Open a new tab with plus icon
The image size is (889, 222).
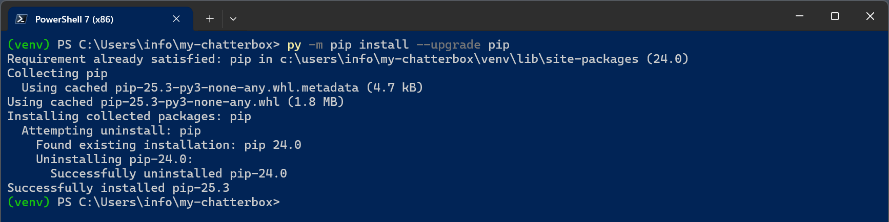210,19
